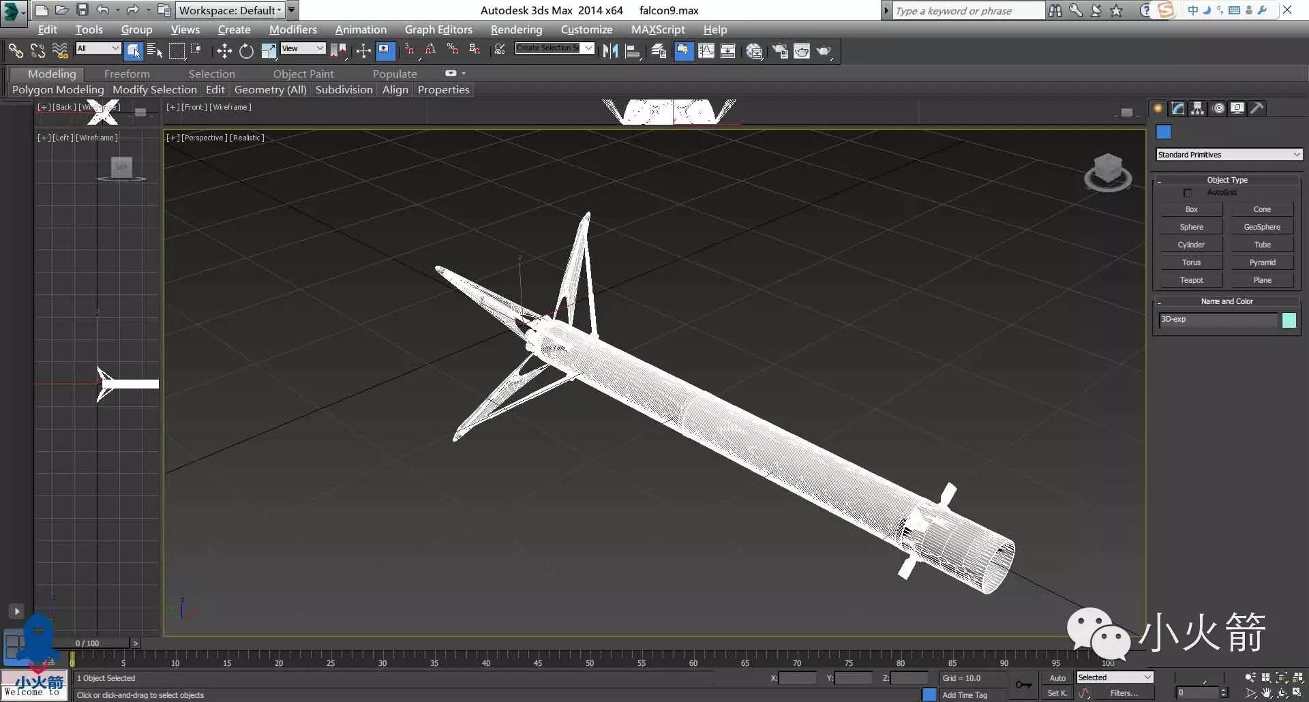Collapse the Object Type rollout

[x=1227, y=180]
